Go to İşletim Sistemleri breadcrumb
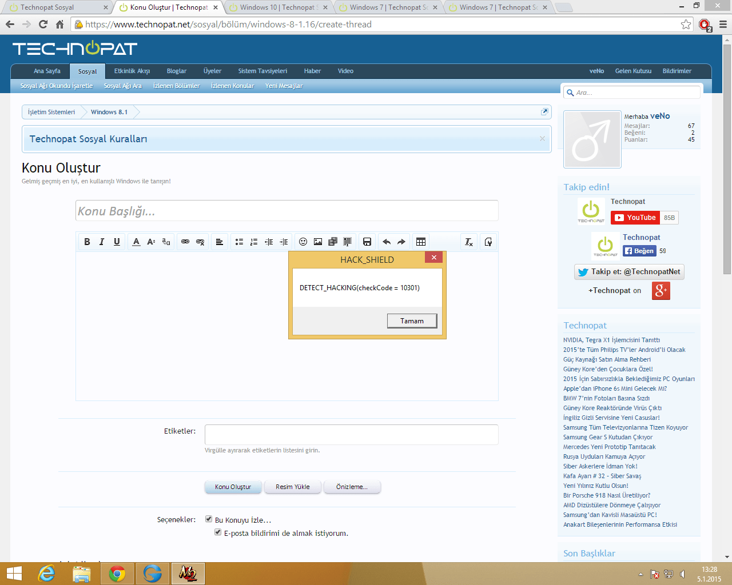 click(51, 112)
